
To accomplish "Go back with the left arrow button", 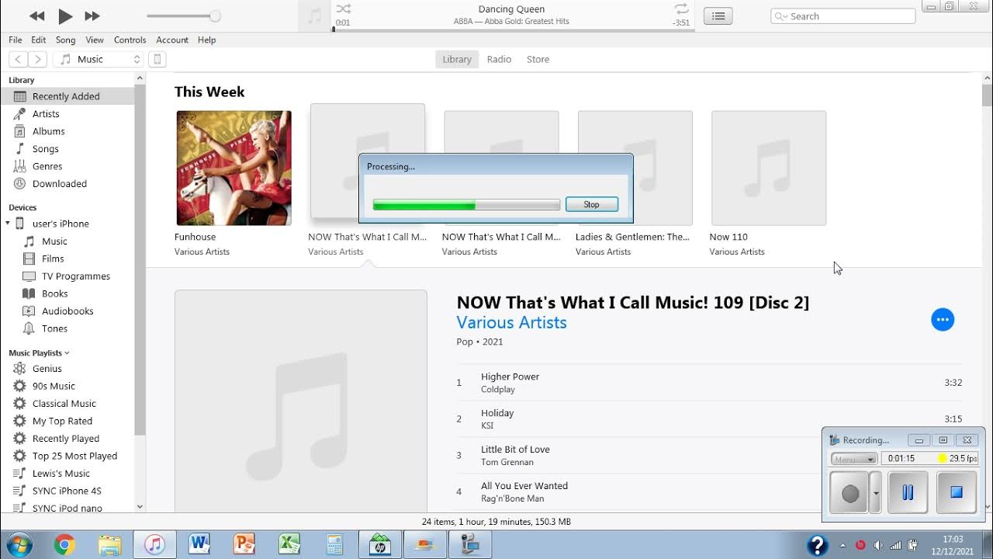I will [x=18, y=59].
